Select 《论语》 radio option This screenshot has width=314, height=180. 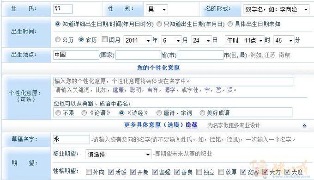point(84,113)
